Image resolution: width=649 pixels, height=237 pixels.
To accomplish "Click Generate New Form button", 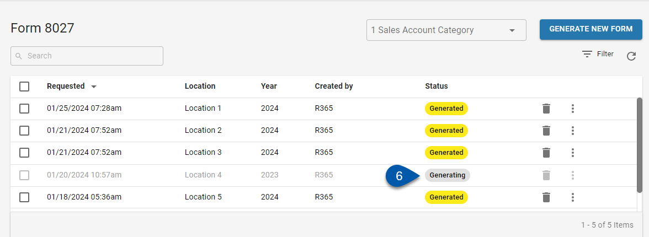I will 591,29.
